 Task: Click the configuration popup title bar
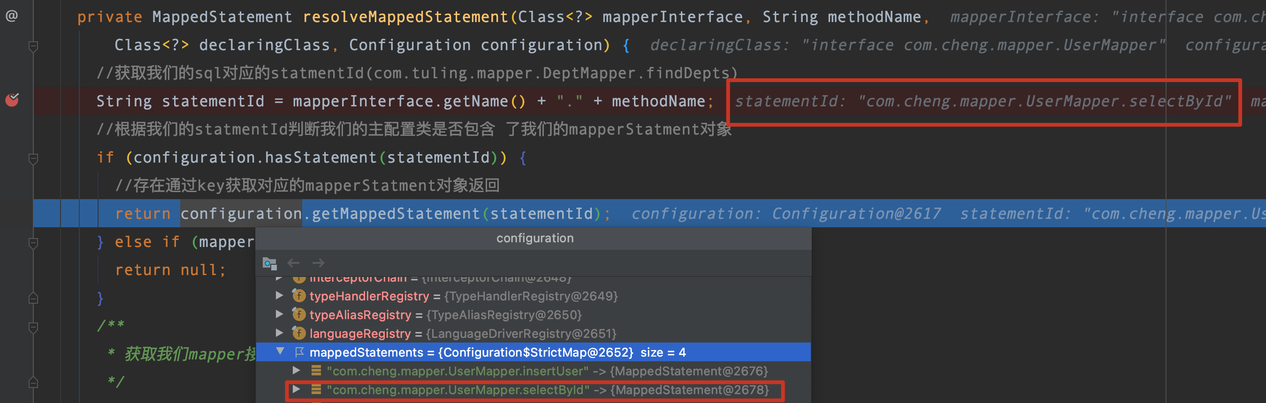pyautogui.click(x=534, y=238)
